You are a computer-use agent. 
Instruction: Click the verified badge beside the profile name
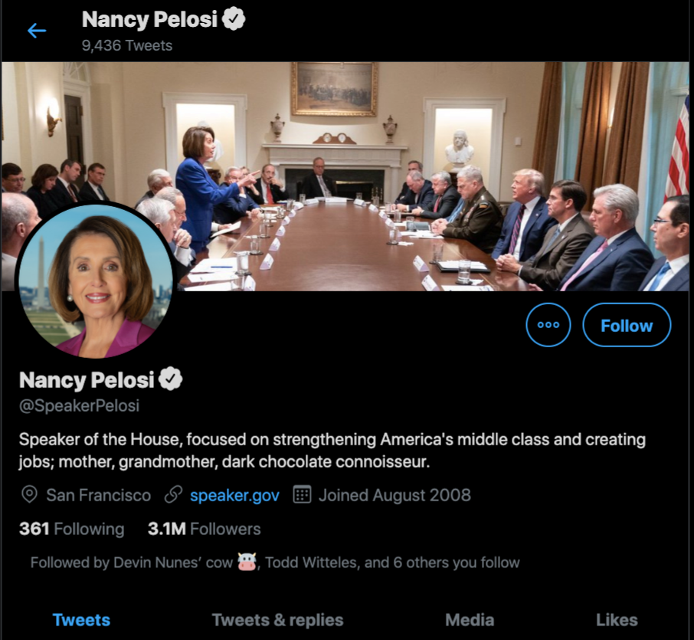point(171,379)
